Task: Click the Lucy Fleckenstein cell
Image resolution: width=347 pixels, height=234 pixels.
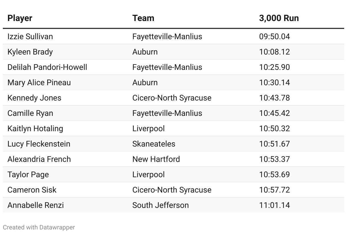Action: [x=39, y=144]
